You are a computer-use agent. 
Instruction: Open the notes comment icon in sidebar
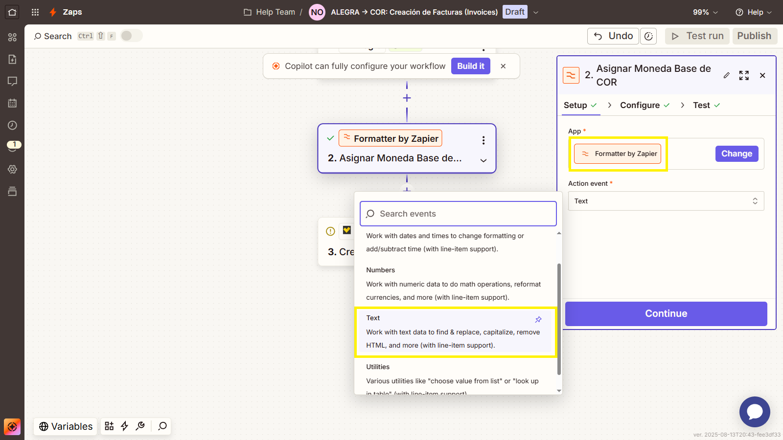[12, 81]
